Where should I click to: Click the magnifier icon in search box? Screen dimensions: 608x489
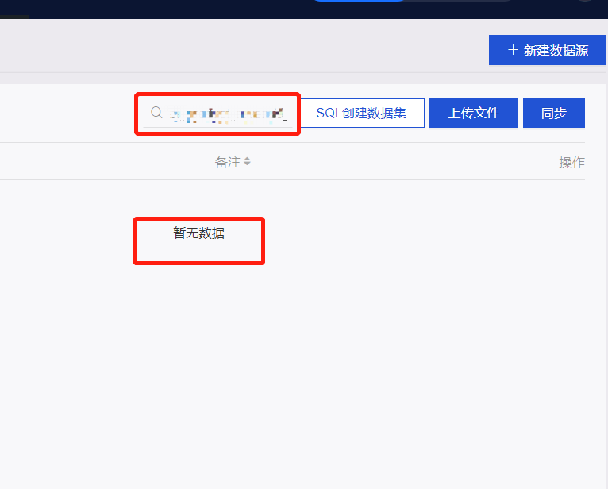156,113
